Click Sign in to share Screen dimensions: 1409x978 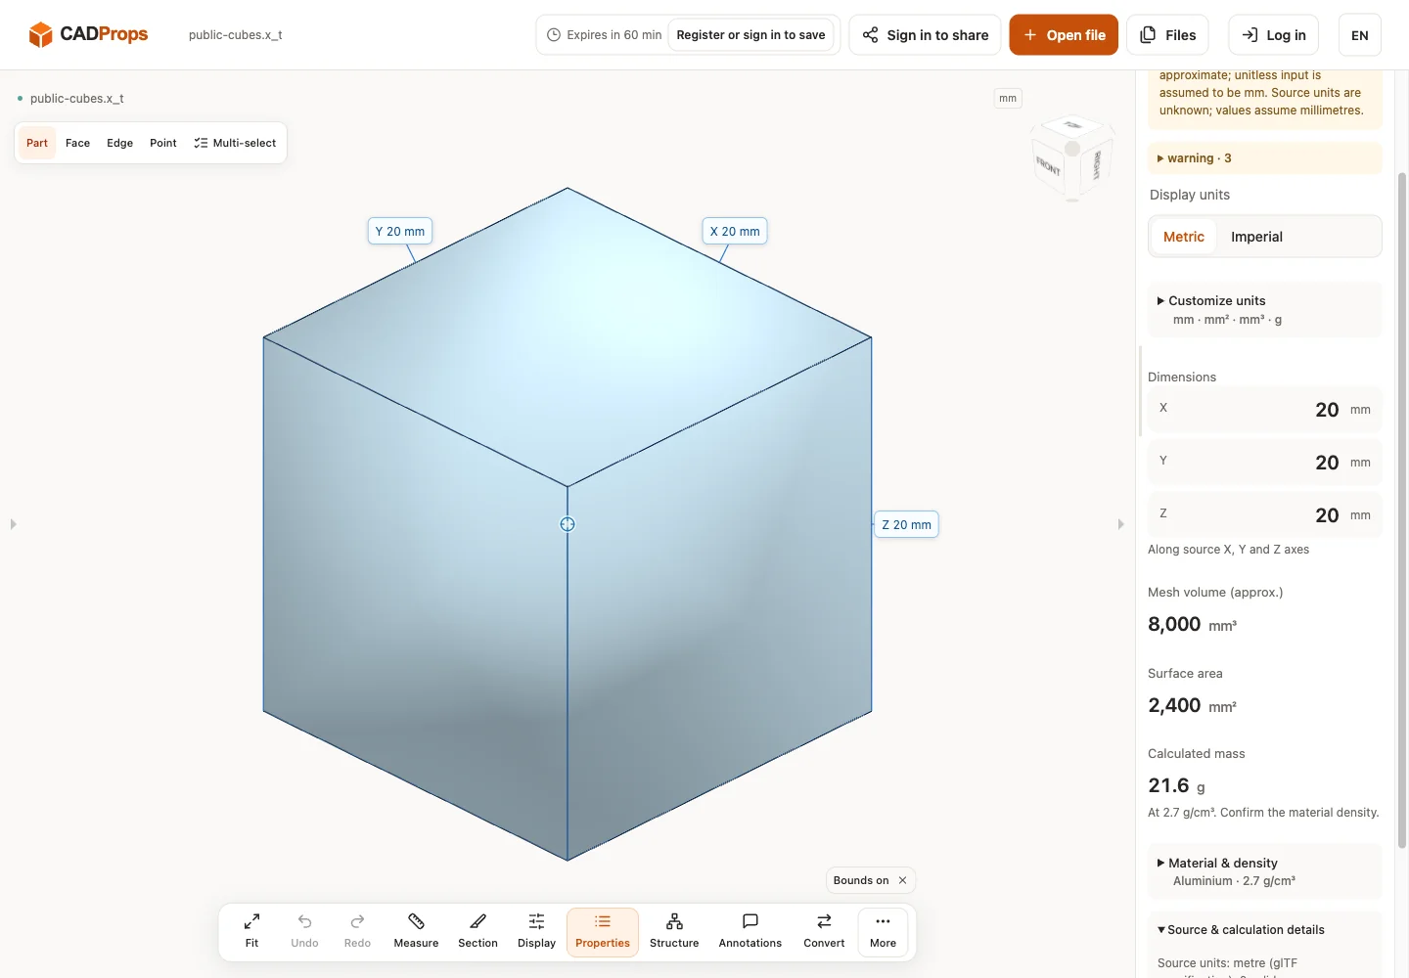coord(925,35)
